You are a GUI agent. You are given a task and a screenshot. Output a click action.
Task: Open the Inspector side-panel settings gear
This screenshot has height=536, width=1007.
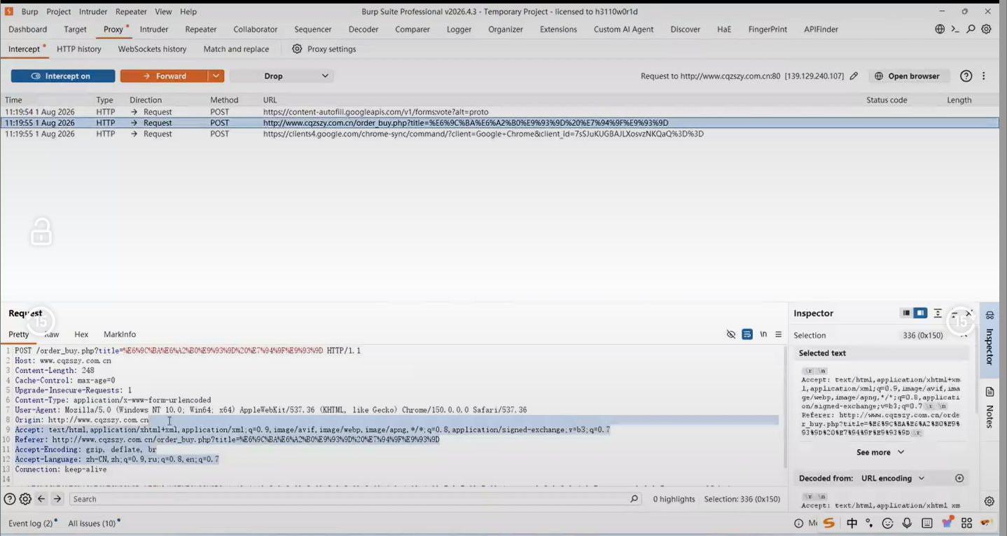coord(989,502)
